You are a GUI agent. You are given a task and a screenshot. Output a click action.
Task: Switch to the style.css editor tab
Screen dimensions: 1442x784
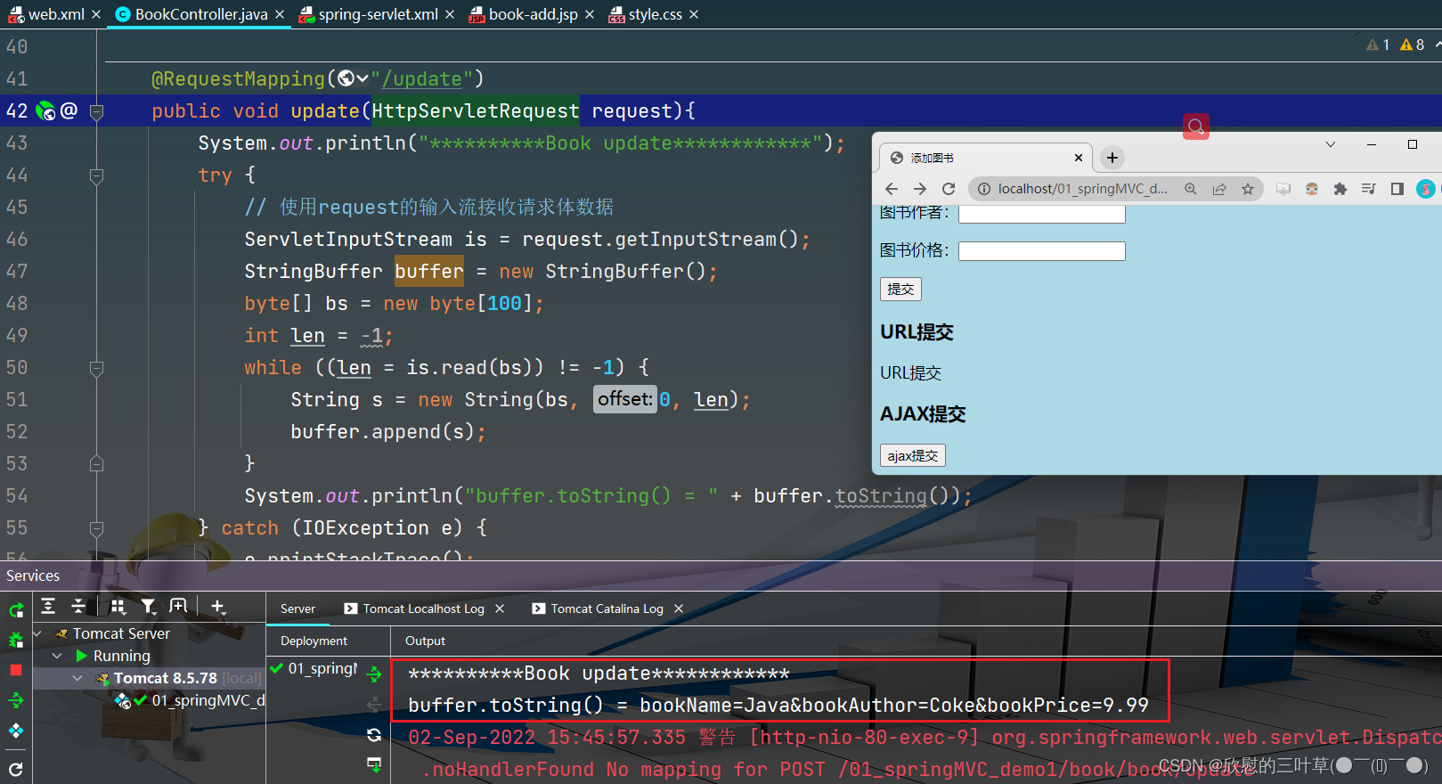[655, 14]
